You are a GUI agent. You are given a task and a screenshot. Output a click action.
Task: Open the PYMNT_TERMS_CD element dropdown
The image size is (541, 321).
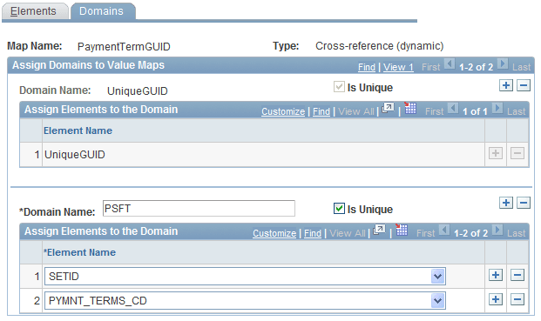pyautogui.click(x=437, y=301)
